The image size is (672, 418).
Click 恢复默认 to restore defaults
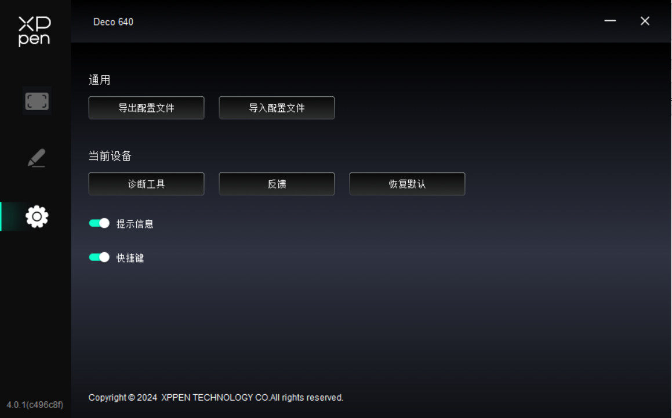pos(407,184)
